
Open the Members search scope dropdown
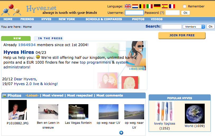pyautogui.click(x=194, y=27)
